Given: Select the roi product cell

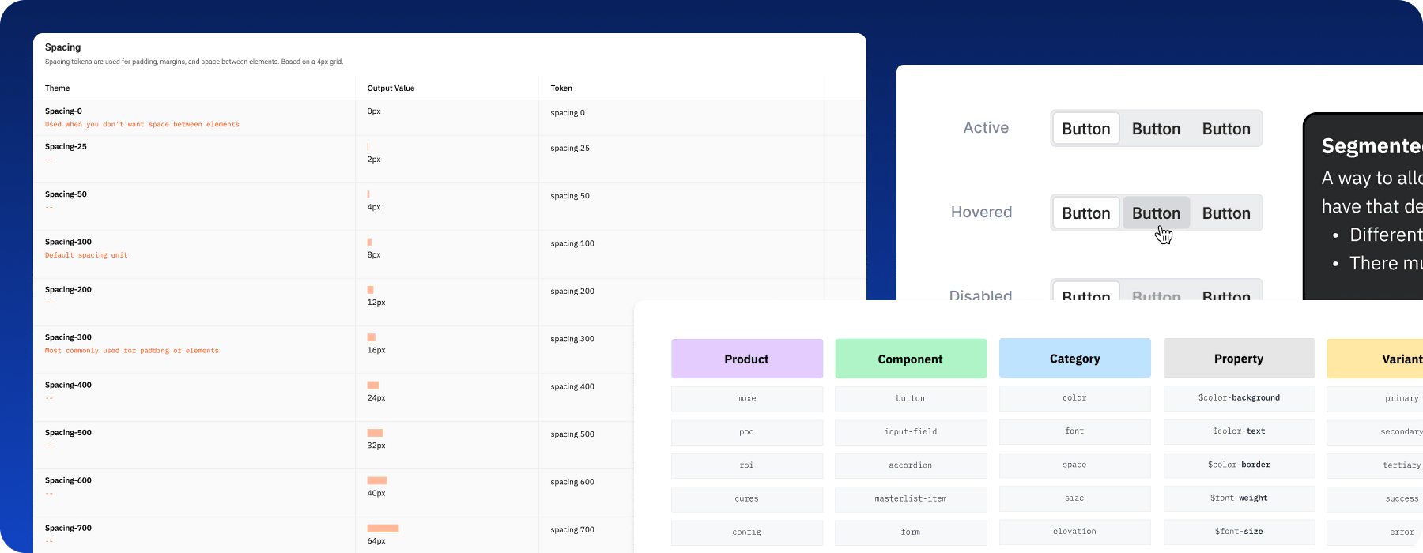Looking at the screenshot, I should tap(747, 465).
